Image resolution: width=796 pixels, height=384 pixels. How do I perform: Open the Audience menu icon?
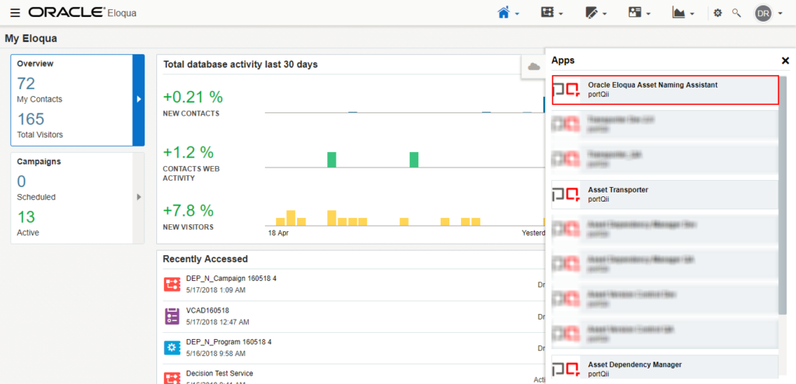(x=634, y=13)
